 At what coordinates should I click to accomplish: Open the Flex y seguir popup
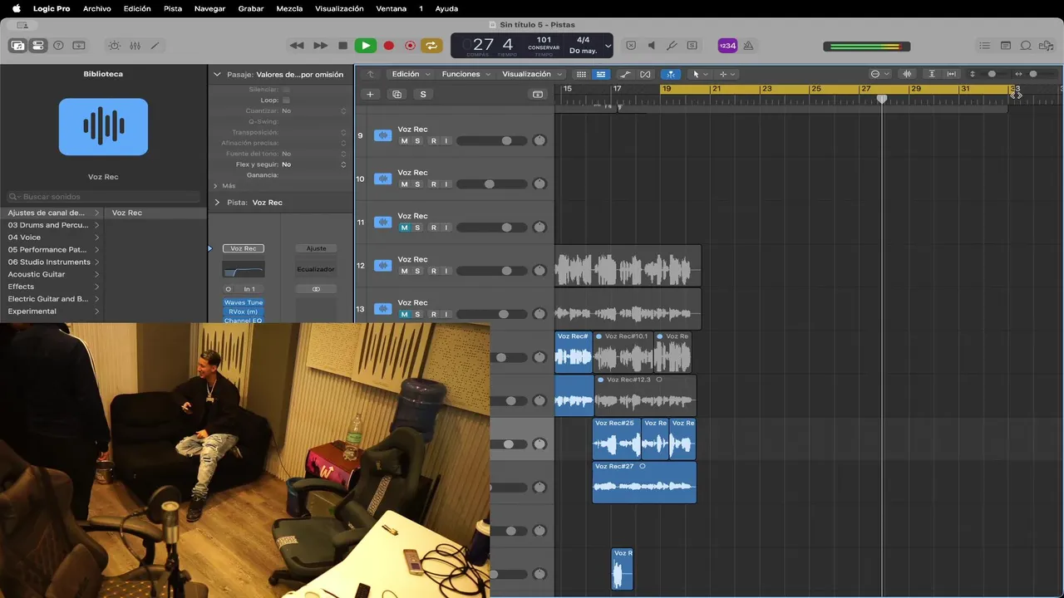[313, 164]
